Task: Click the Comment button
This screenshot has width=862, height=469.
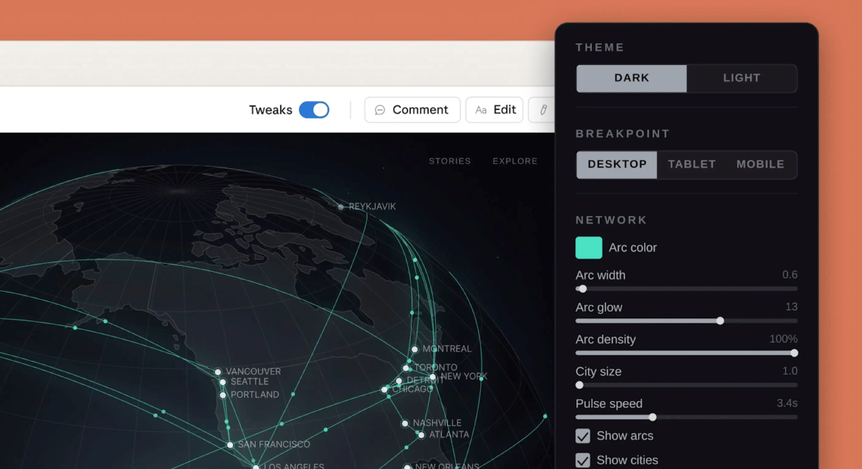Action: click(x=412, y=109)
